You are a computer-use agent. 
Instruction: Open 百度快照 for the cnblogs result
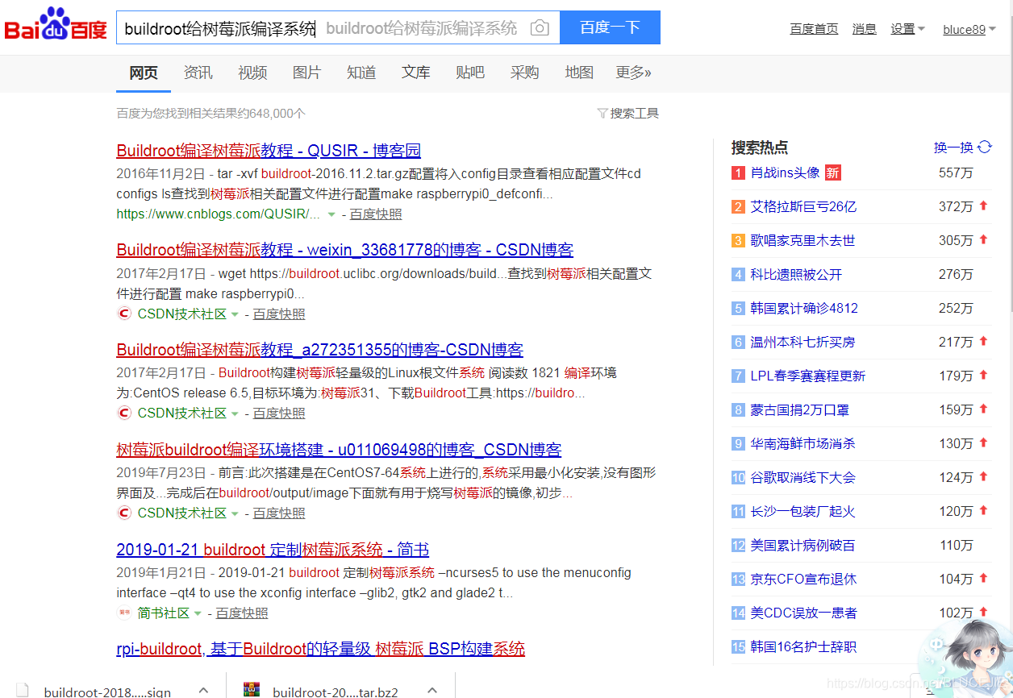(376, 214)
